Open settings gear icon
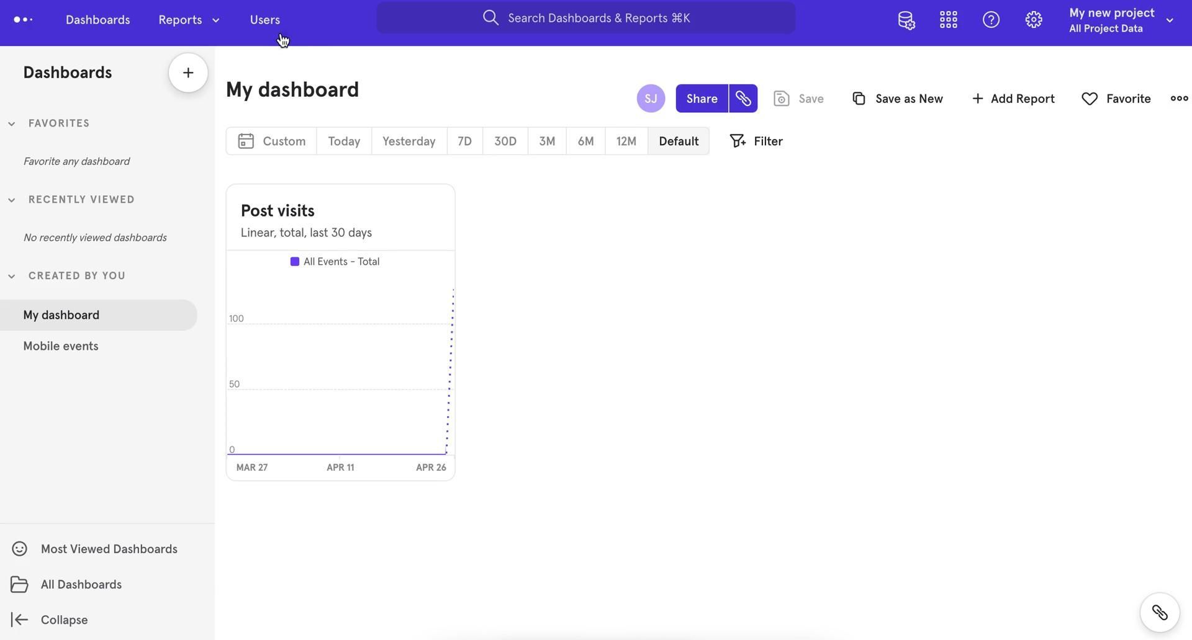The height and width of the screenshot is (640, 1192). point(1033,20)
